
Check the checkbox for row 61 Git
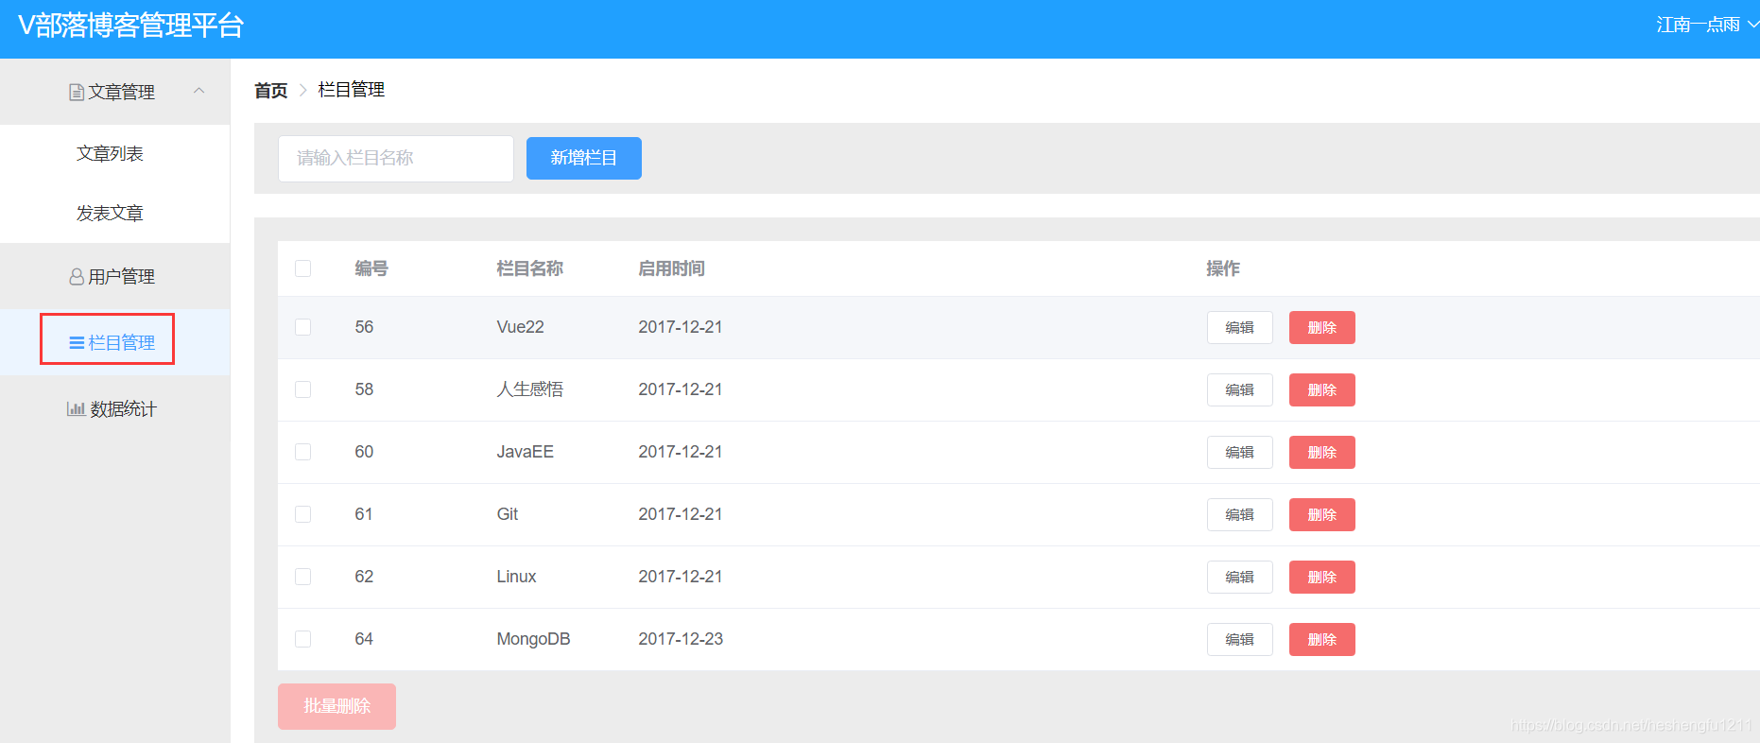coord(302,514)
